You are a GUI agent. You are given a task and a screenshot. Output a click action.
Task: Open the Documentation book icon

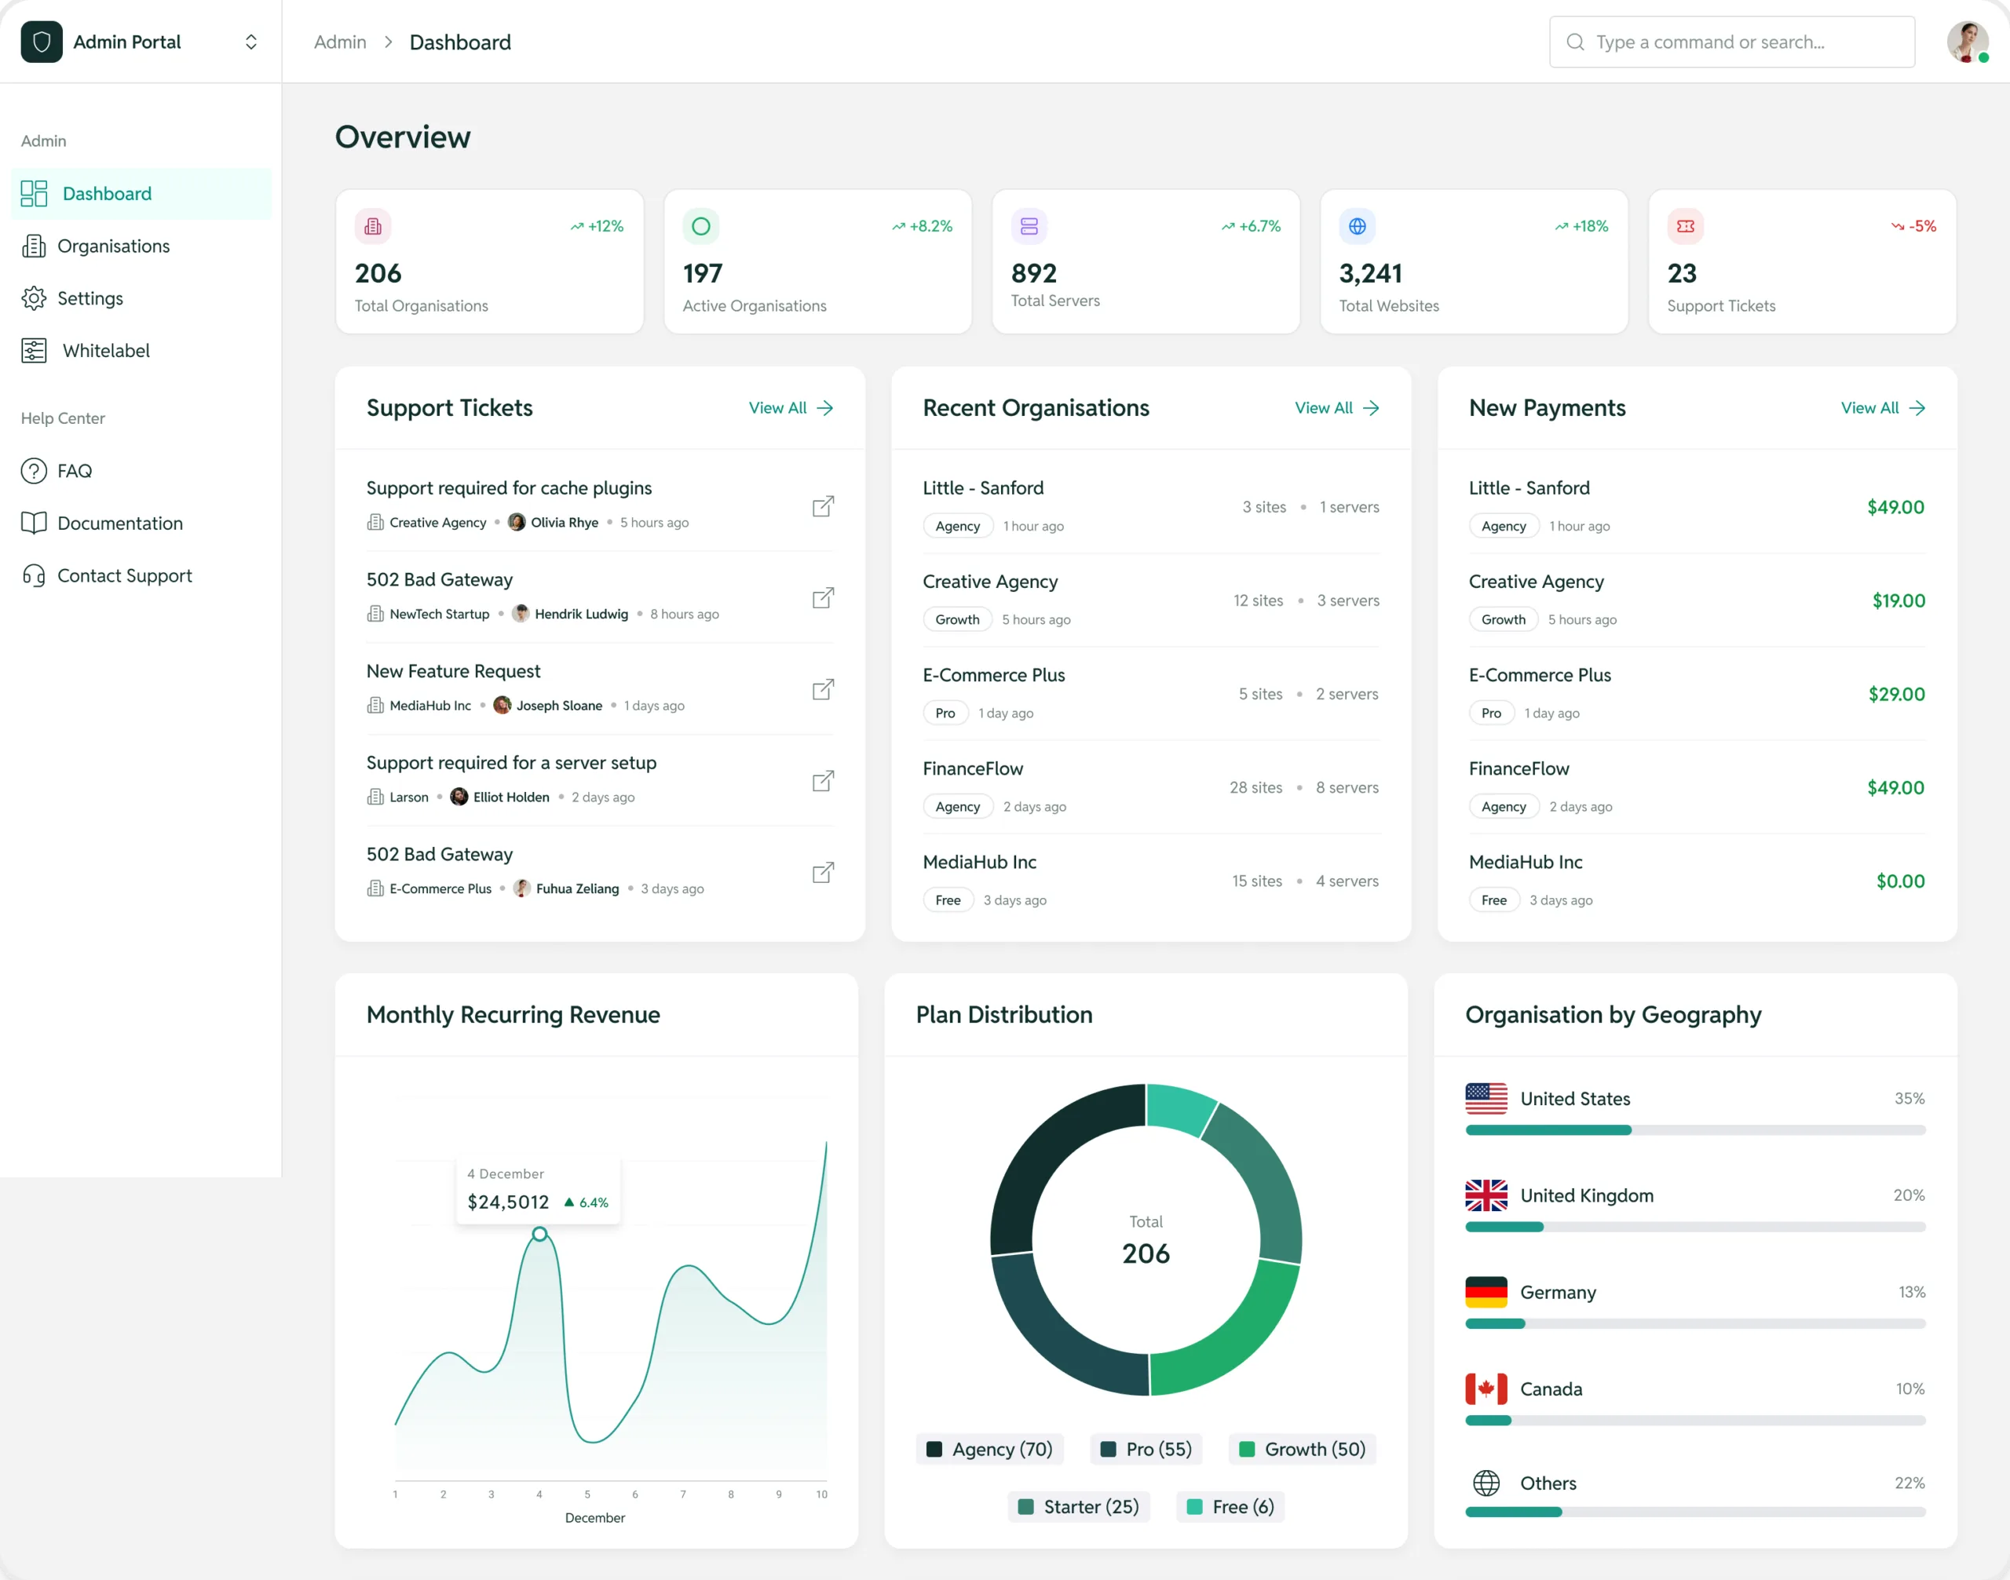(35, 523)
